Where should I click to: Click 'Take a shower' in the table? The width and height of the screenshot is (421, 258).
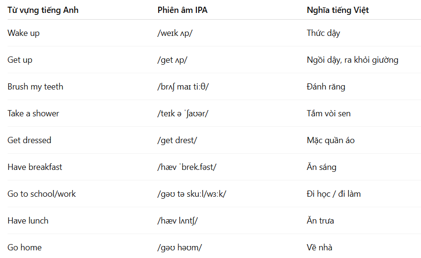pos(33,113)
